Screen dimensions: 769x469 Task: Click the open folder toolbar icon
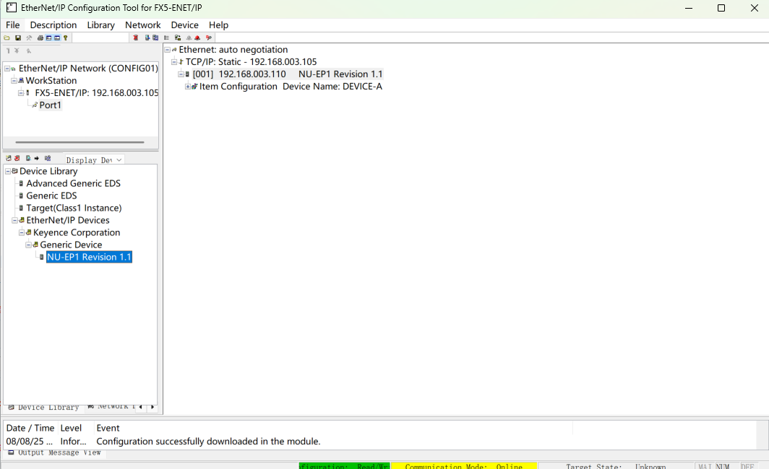pyautogui.click(x=7, y=38)
